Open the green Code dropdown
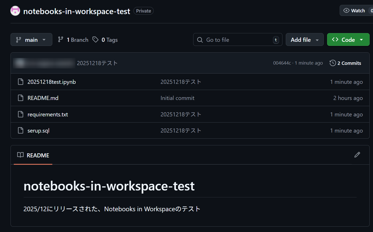This screenshot has width=373, height=232. (x=348, y=40)
